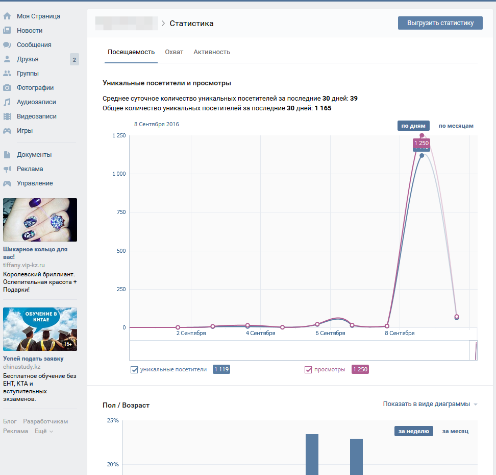Viewport: 496px width, 475px height.
Task: Click the people icon beside Группы
Action: tap(7, 73)
